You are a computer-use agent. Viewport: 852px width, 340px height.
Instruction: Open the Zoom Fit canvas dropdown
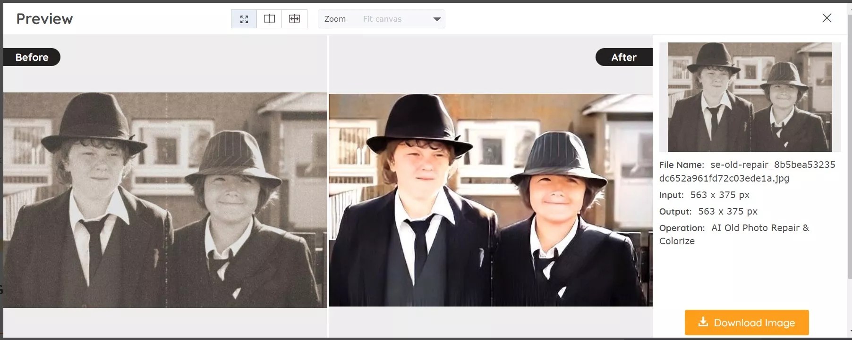(x=382, y=19)
